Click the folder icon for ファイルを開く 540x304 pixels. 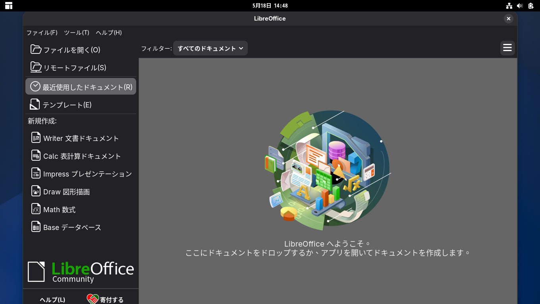pos(36,49)
